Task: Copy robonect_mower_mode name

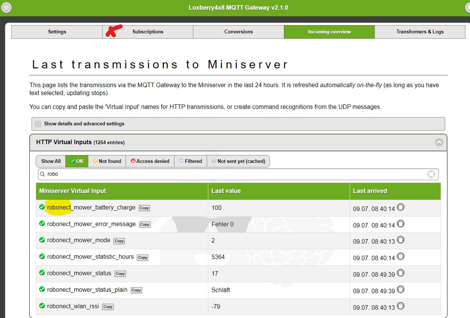Action: 119,241
